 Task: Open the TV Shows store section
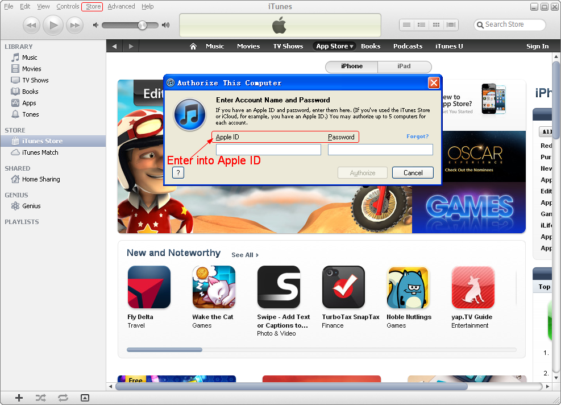coord(288,46)
